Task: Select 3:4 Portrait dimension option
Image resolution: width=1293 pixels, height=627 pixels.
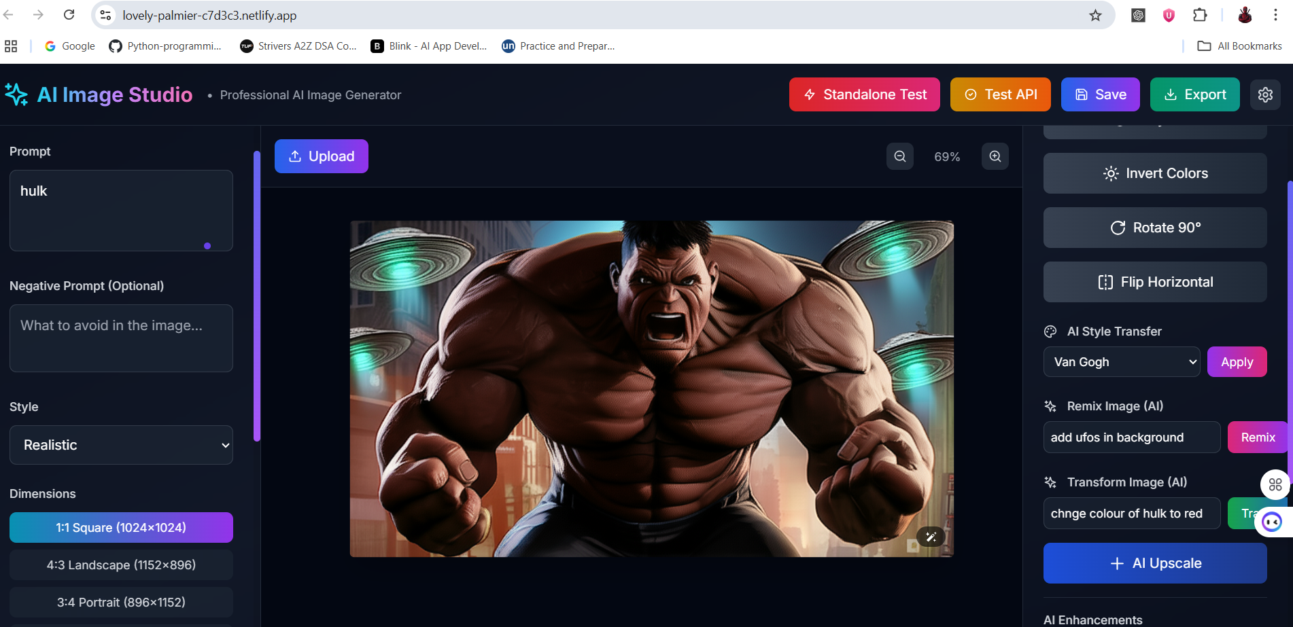Action: click(121, 603)
